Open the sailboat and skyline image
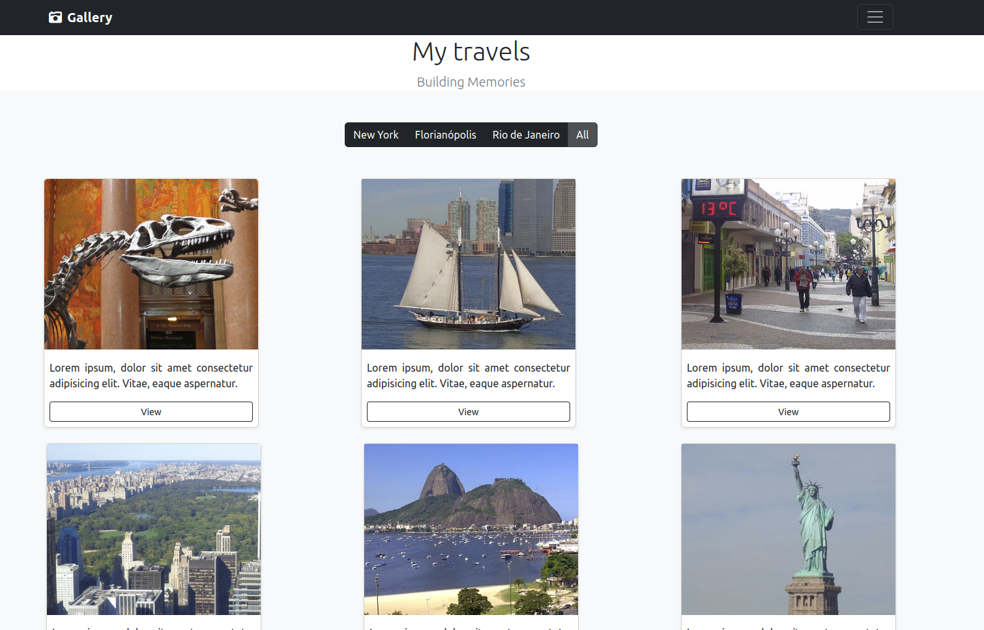984x630 pixels. point(469,264)
